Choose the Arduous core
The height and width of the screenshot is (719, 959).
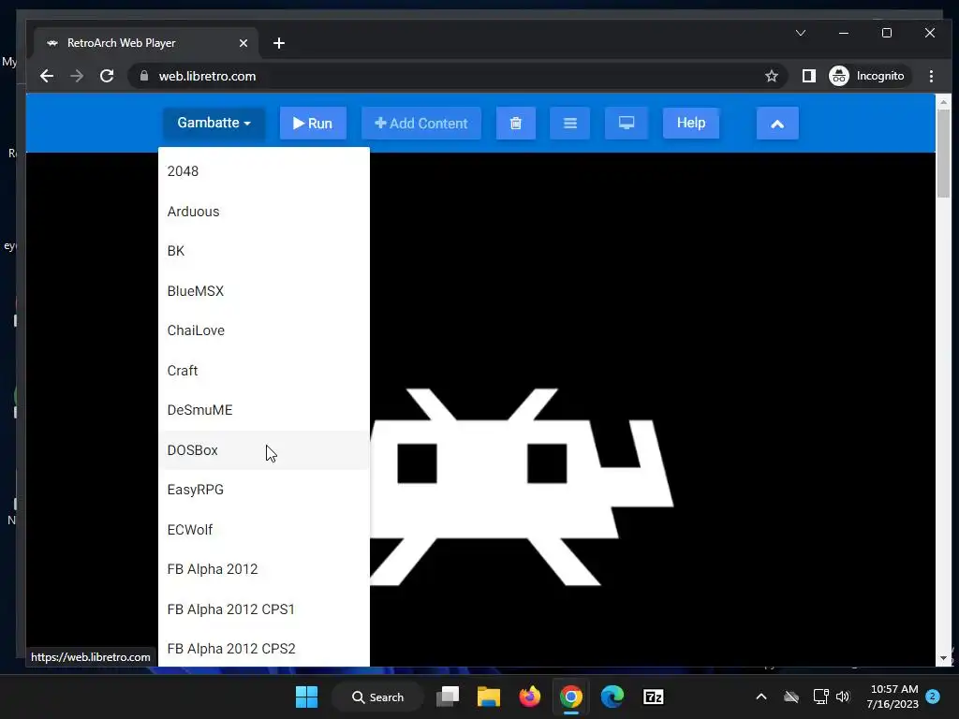(263, 212)
